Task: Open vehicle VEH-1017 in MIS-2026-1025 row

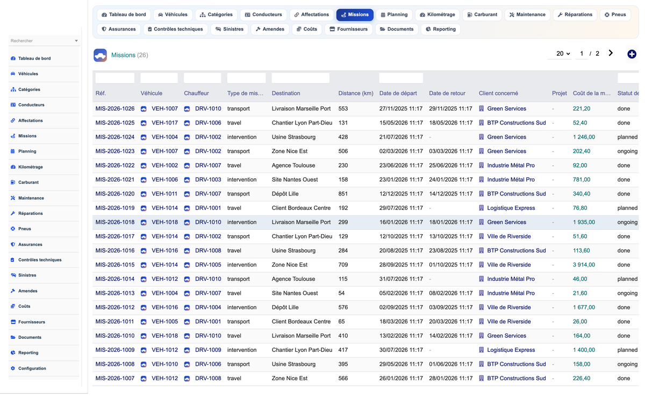Action: coord(164,123)
